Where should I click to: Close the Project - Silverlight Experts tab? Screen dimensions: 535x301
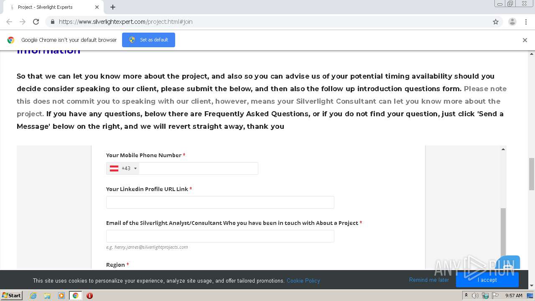click(97, 7)
